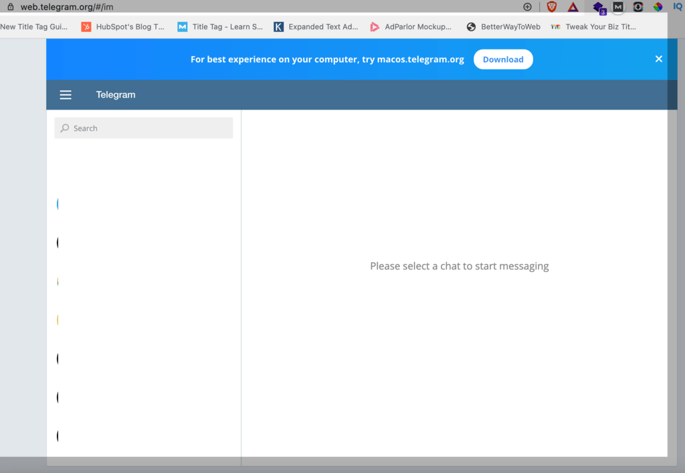Focus the Telegram chat Search field
Viewport: 685px width, 473px height.
(144, 128)
